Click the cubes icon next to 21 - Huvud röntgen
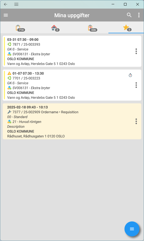The height and width of the screenshot is (241, 144). (x=9, y=122)
